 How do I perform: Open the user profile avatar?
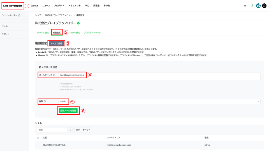[x=258, y=6]
